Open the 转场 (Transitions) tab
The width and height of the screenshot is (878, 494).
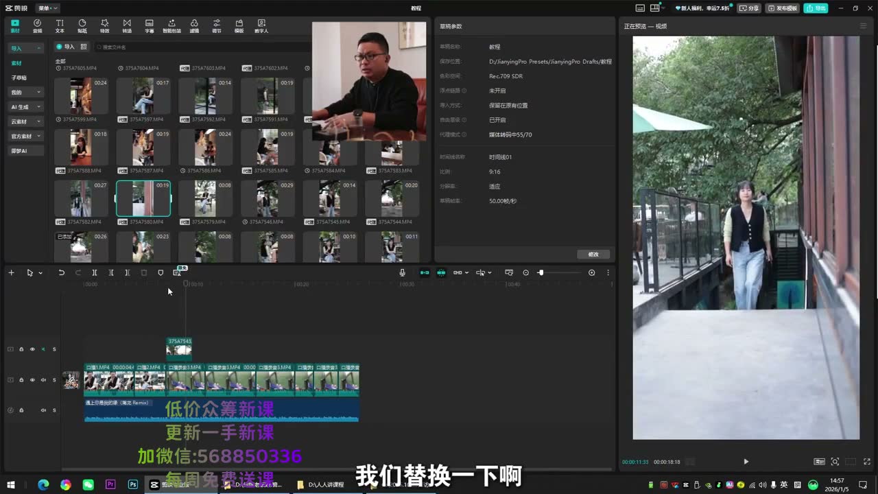coord(127,26)
